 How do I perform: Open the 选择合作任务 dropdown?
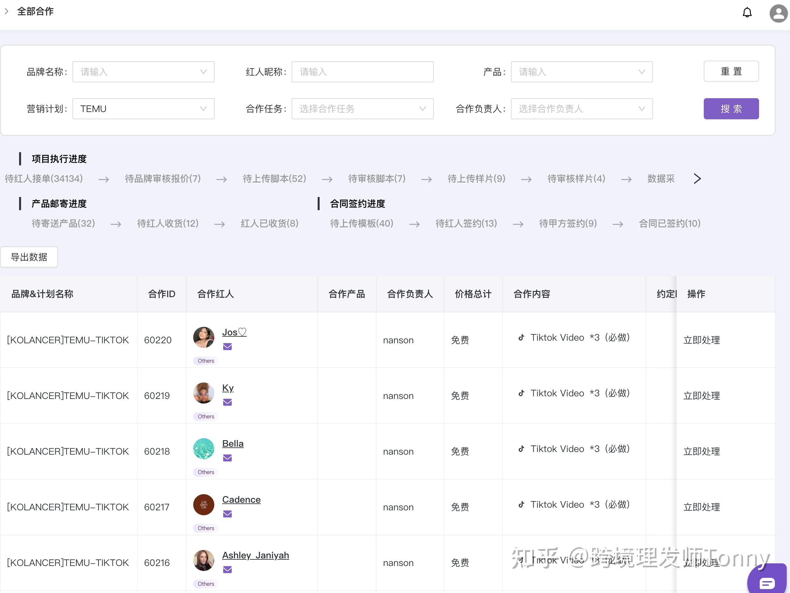pyautogui.click(x=362, y=109)
